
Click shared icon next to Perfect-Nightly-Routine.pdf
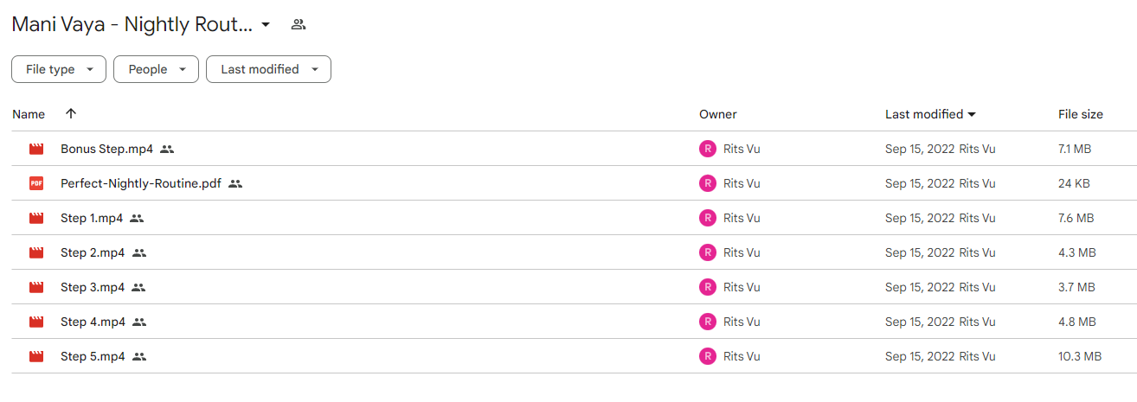coord(235,183)
